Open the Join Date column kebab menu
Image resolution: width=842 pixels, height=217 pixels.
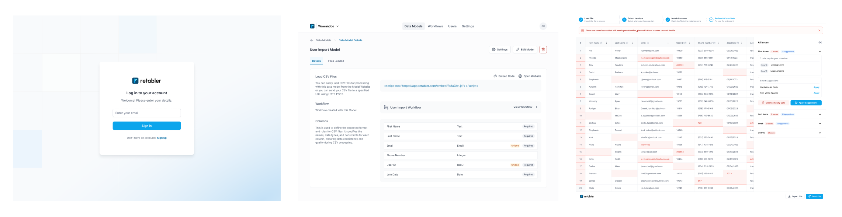742,43
